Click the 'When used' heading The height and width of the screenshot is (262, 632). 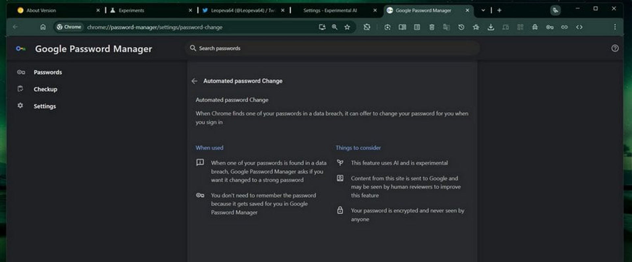209,148
